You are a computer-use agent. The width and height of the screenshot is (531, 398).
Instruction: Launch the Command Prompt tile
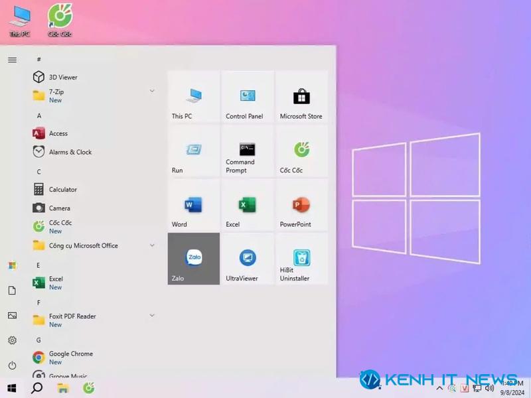point(248,151)
